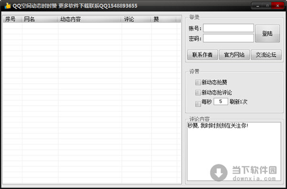Click the 账号 account input field

(x=228, y=28)
